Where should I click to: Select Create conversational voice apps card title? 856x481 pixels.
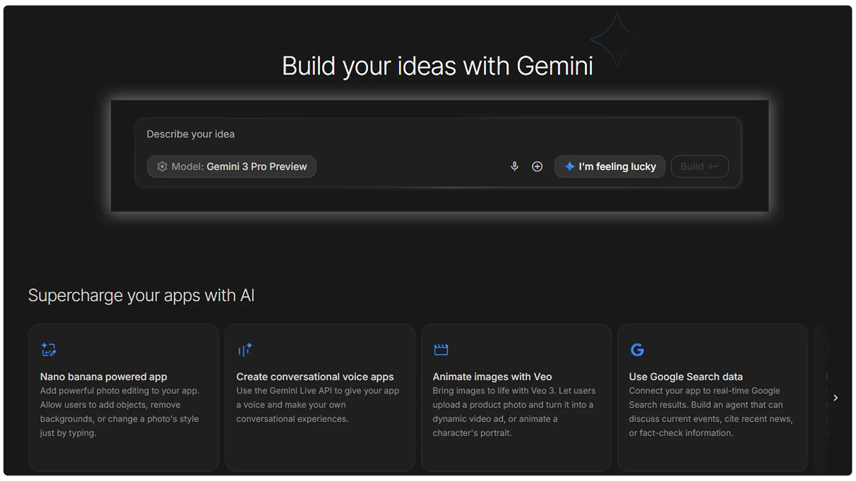(x=315, y=377)
